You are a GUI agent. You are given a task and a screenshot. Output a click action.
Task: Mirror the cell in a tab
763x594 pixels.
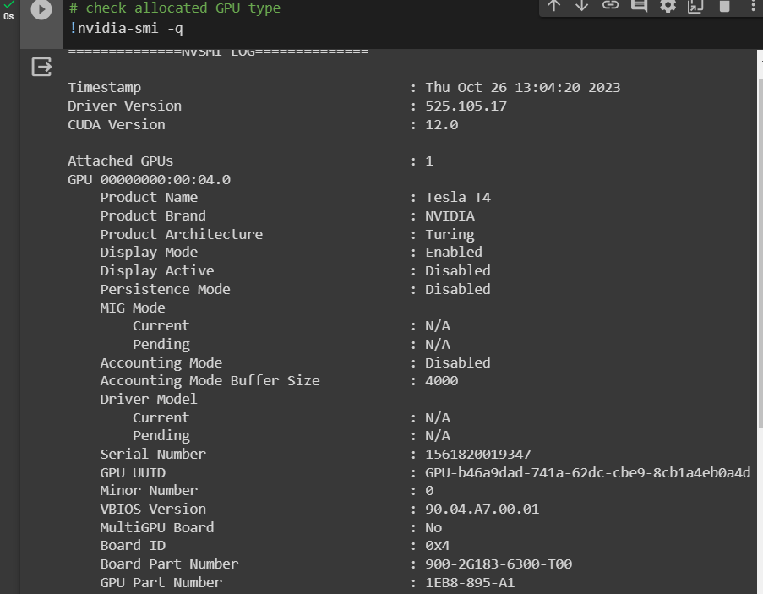click(695, 6)
